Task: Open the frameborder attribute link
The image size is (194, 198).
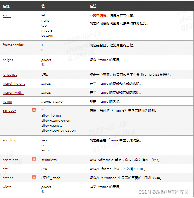Action: click(13, 45)
